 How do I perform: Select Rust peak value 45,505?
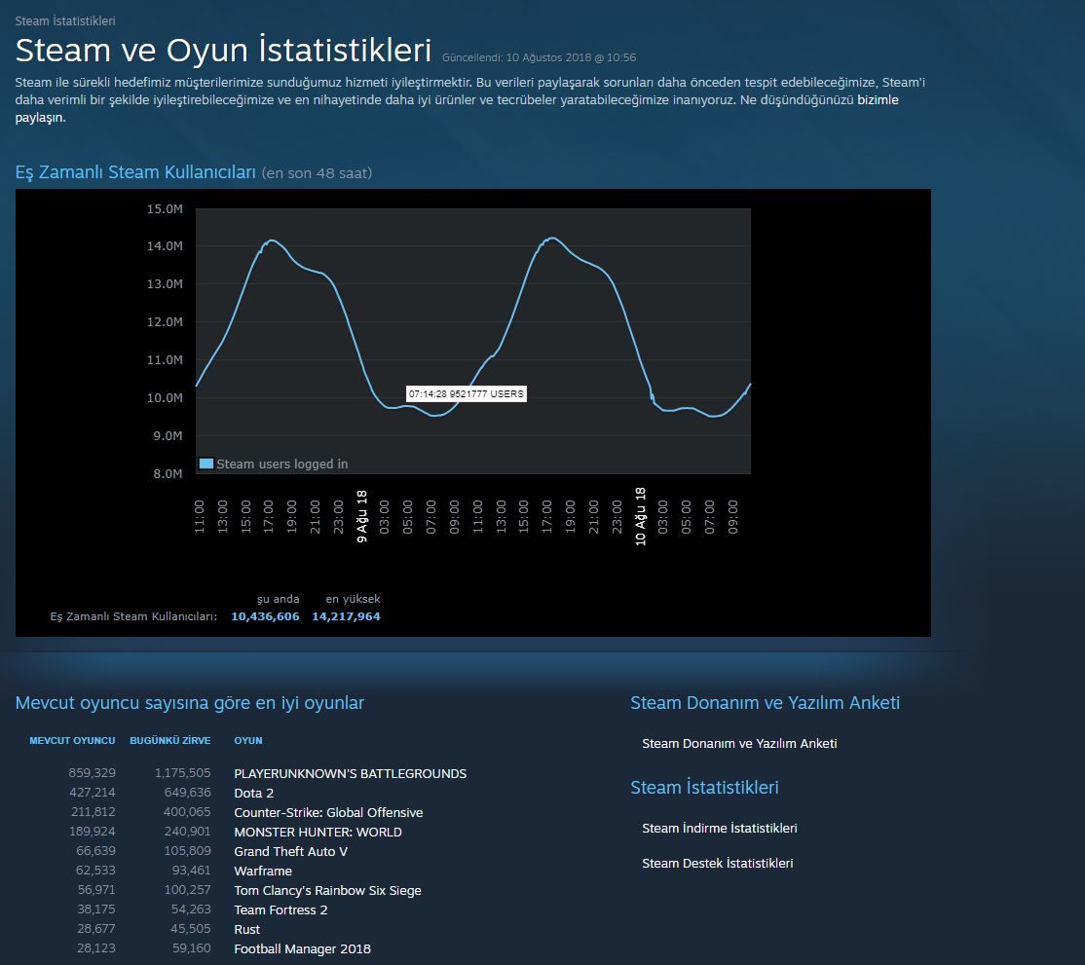tap(191, 928)
